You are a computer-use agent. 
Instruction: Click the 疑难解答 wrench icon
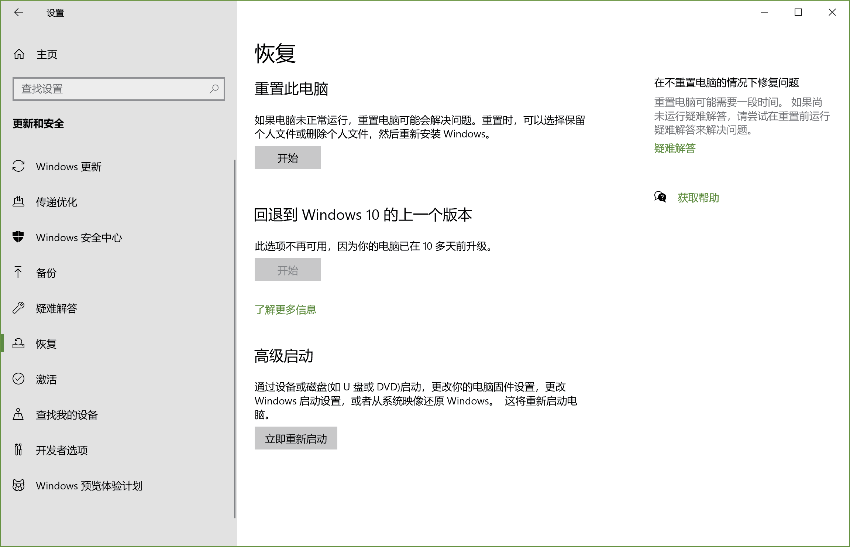pos(18,308)
